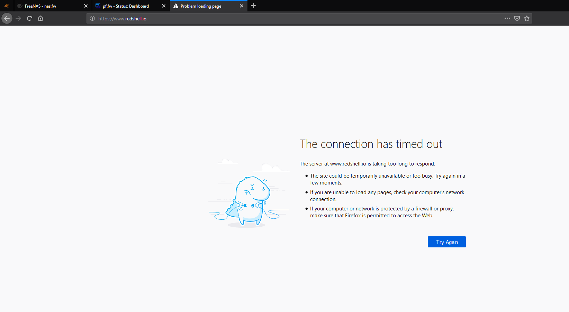569x312 pixels.
Task: Click the 'temporarily unavailable or too busy' bullet
Action: 388,179
